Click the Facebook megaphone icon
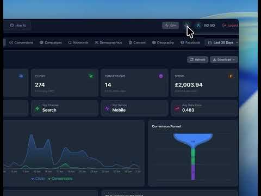 tap(182, 42)
